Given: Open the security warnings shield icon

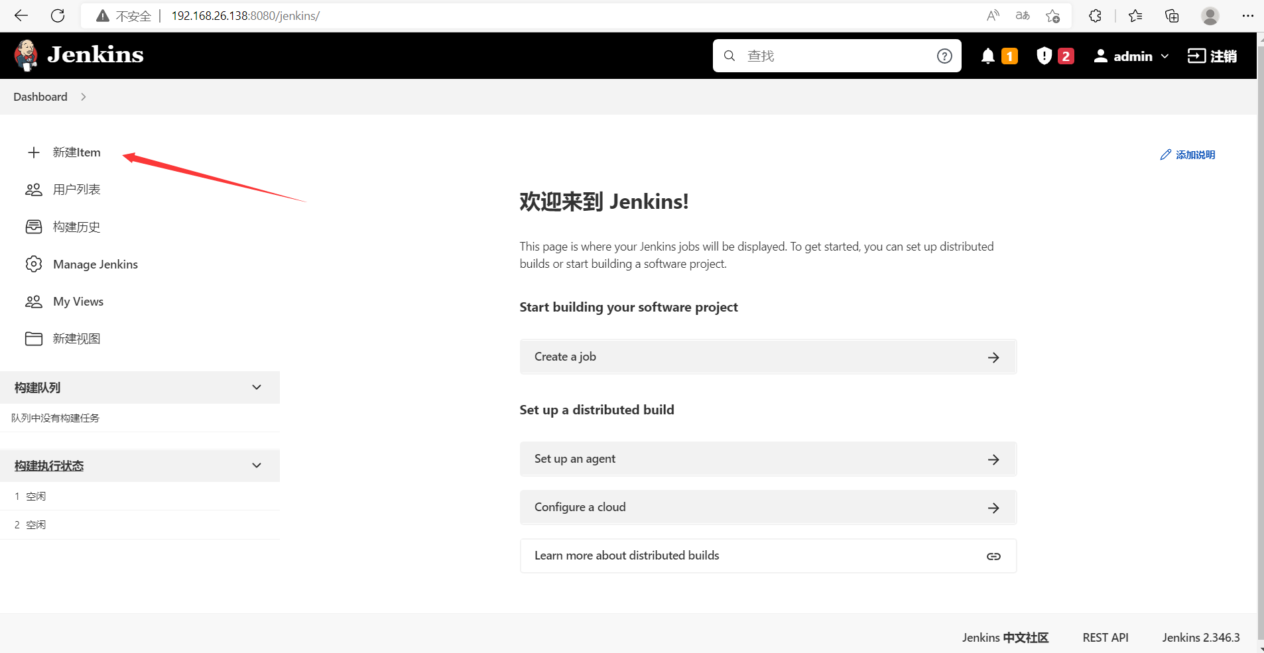Looking at the screenshot, I should [1044, 56].
